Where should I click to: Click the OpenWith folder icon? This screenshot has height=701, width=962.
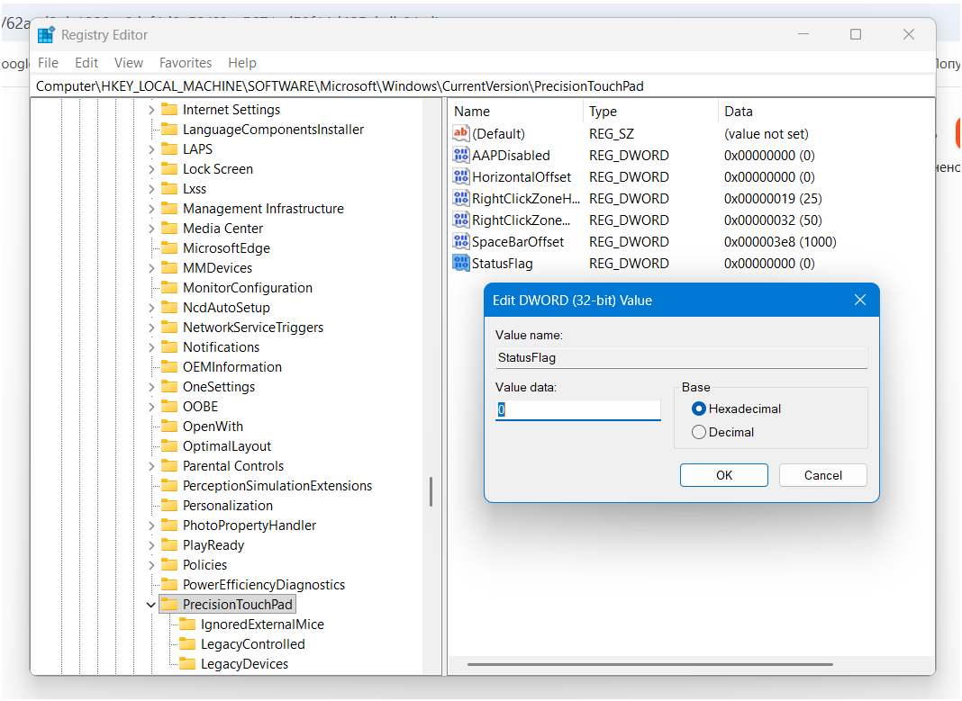[x=169, y=426]
